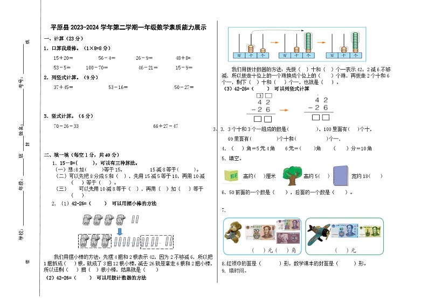
Task: Click the 学校: label in the margin
Action: tap(21, 235)
